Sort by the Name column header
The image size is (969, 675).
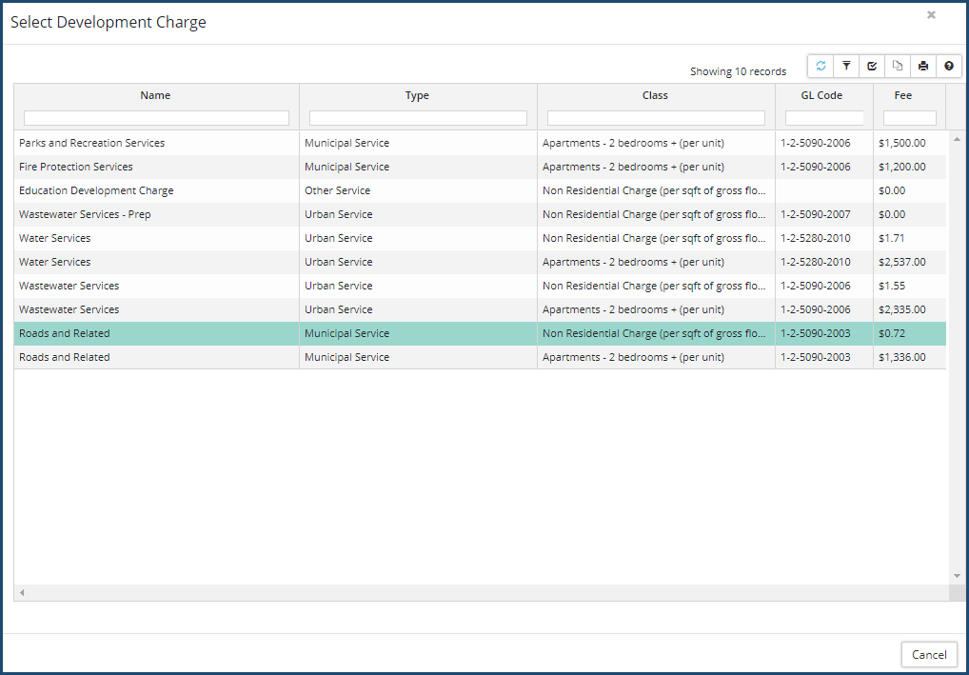(155, 95)
